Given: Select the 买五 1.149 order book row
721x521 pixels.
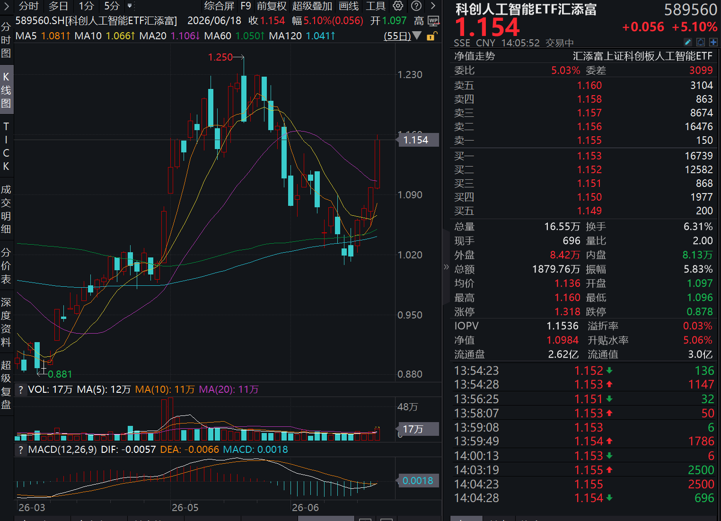Looking at the screenshot, I should 583,211.
